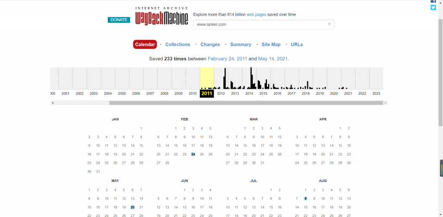The width and height of the screenshot is (443, 217).
Task: Open the February 24, 2011 link
Action: point(228,59)
